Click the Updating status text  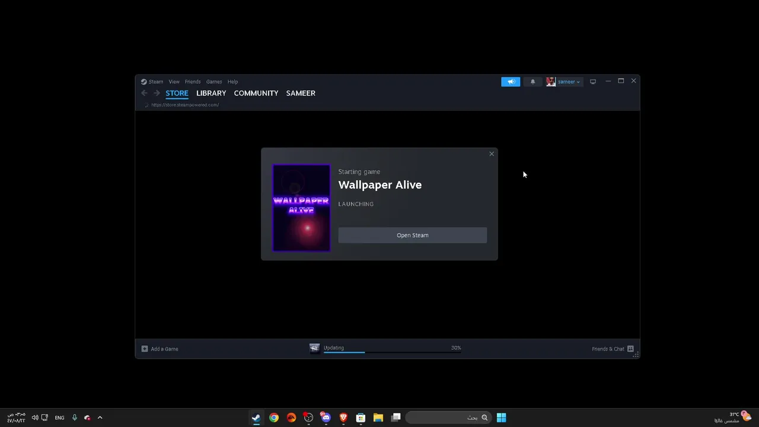tap(334, 348)
